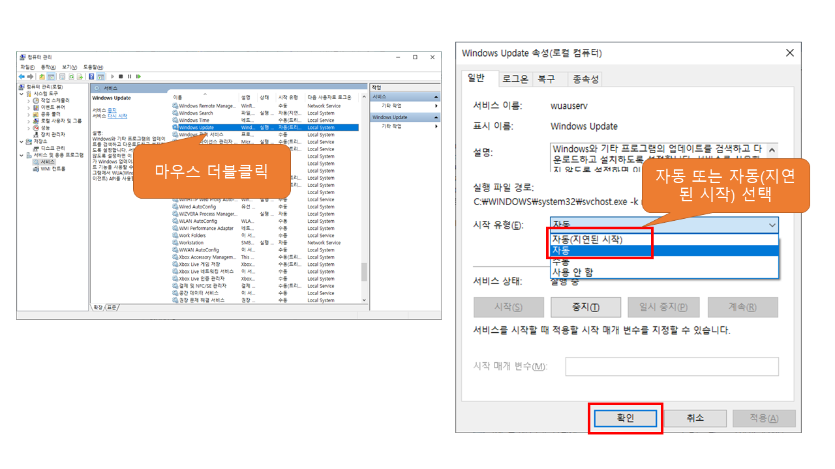Open 파일 menu in Computer Management
835x469 pixels.
[x=27, y=67]
